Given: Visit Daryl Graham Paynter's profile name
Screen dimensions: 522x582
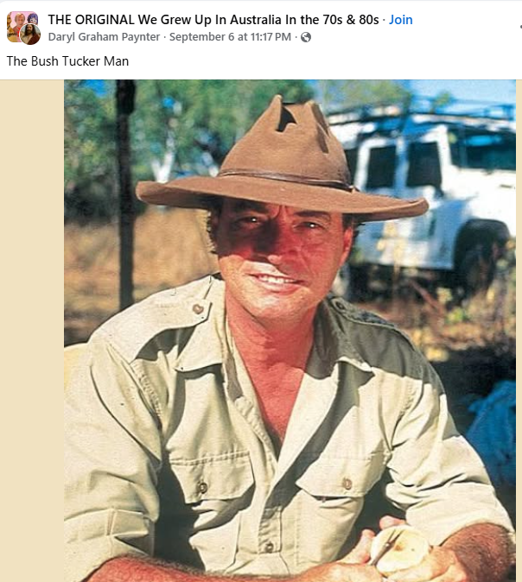Looking at the screenshot, I should (x=104, y=37).
